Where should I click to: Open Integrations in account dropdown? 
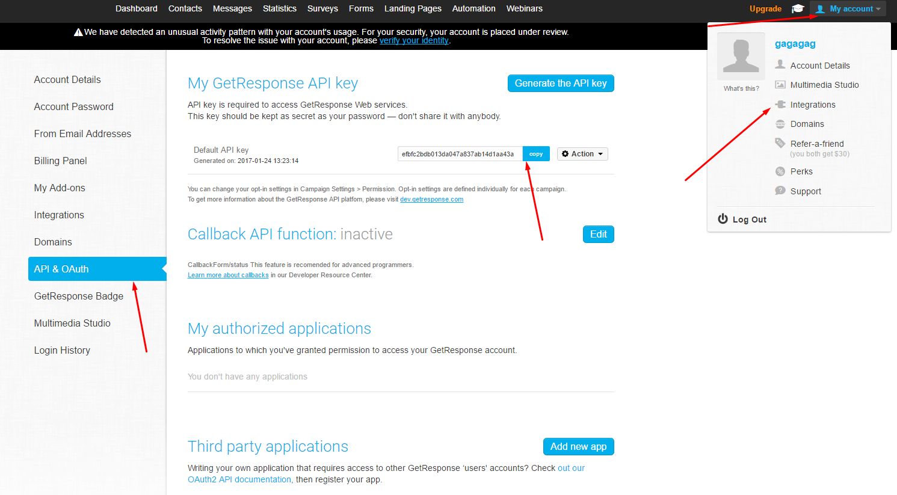(813, 105)
